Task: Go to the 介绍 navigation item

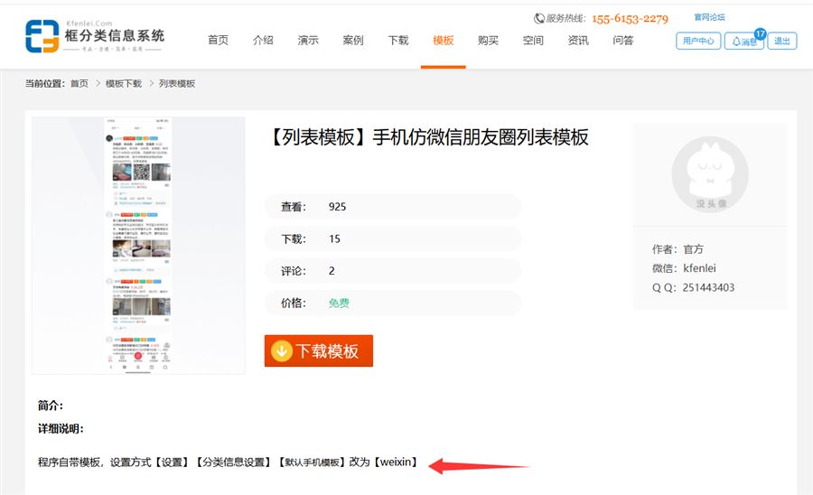Action: (x=263, y=41)
